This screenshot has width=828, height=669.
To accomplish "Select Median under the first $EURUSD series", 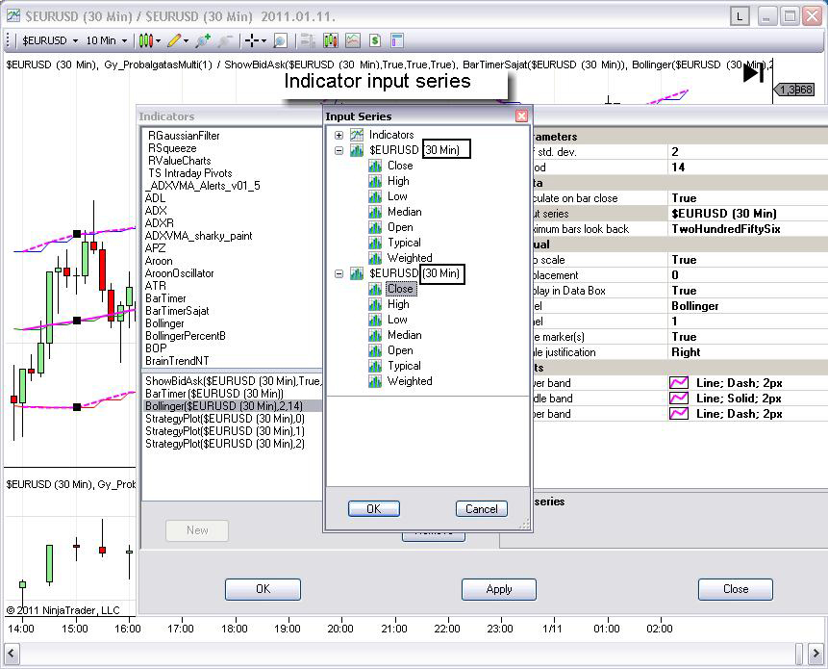I will point(404,212).
